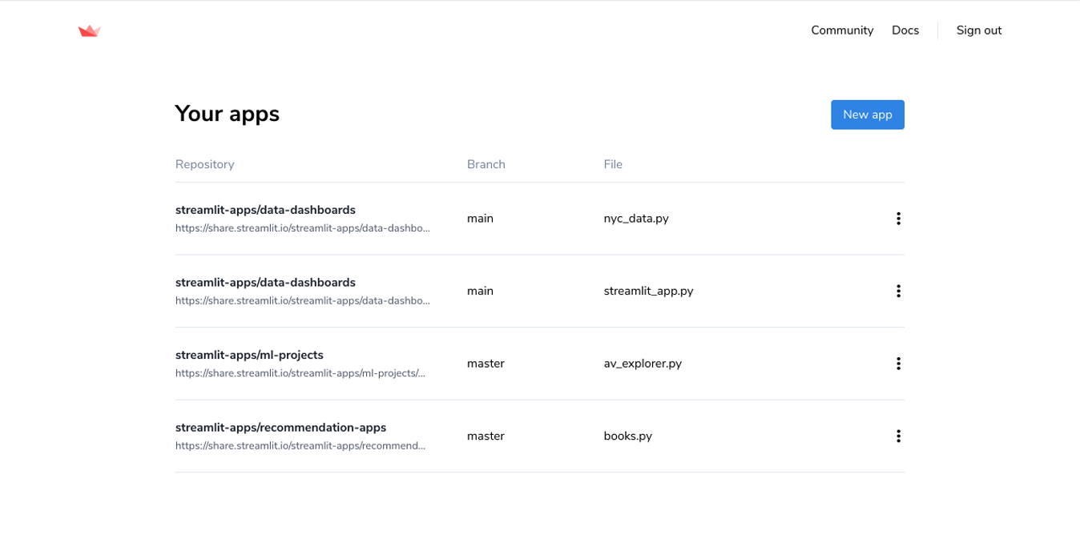Open the share URL in the nyc_data.py row
The image size is (1080, 551).
(x=303, y=228)
